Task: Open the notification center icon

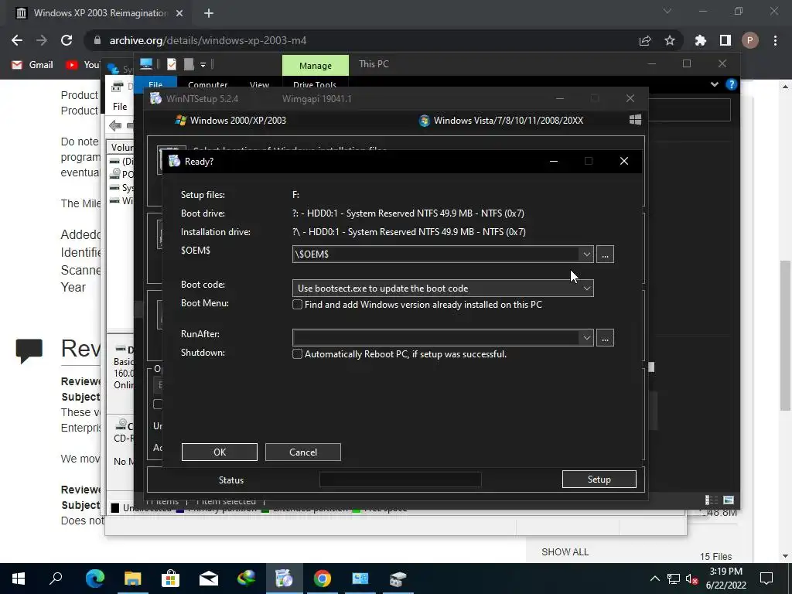Action: tap(766, 579)
